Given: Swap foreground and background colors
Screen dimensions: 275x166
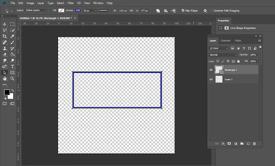Looking at the screenshot, I should (x=12, y=91).
